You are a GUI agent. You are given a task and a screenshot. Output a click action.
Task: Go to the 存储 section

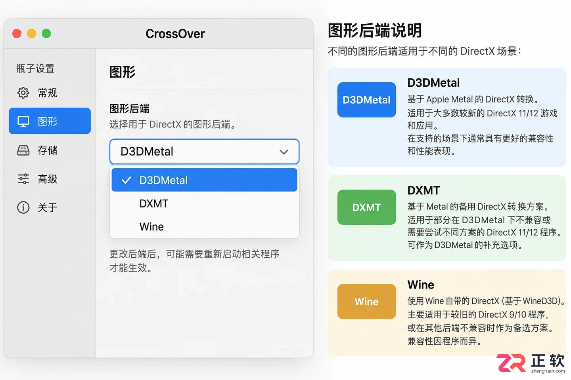coord(50,150)
